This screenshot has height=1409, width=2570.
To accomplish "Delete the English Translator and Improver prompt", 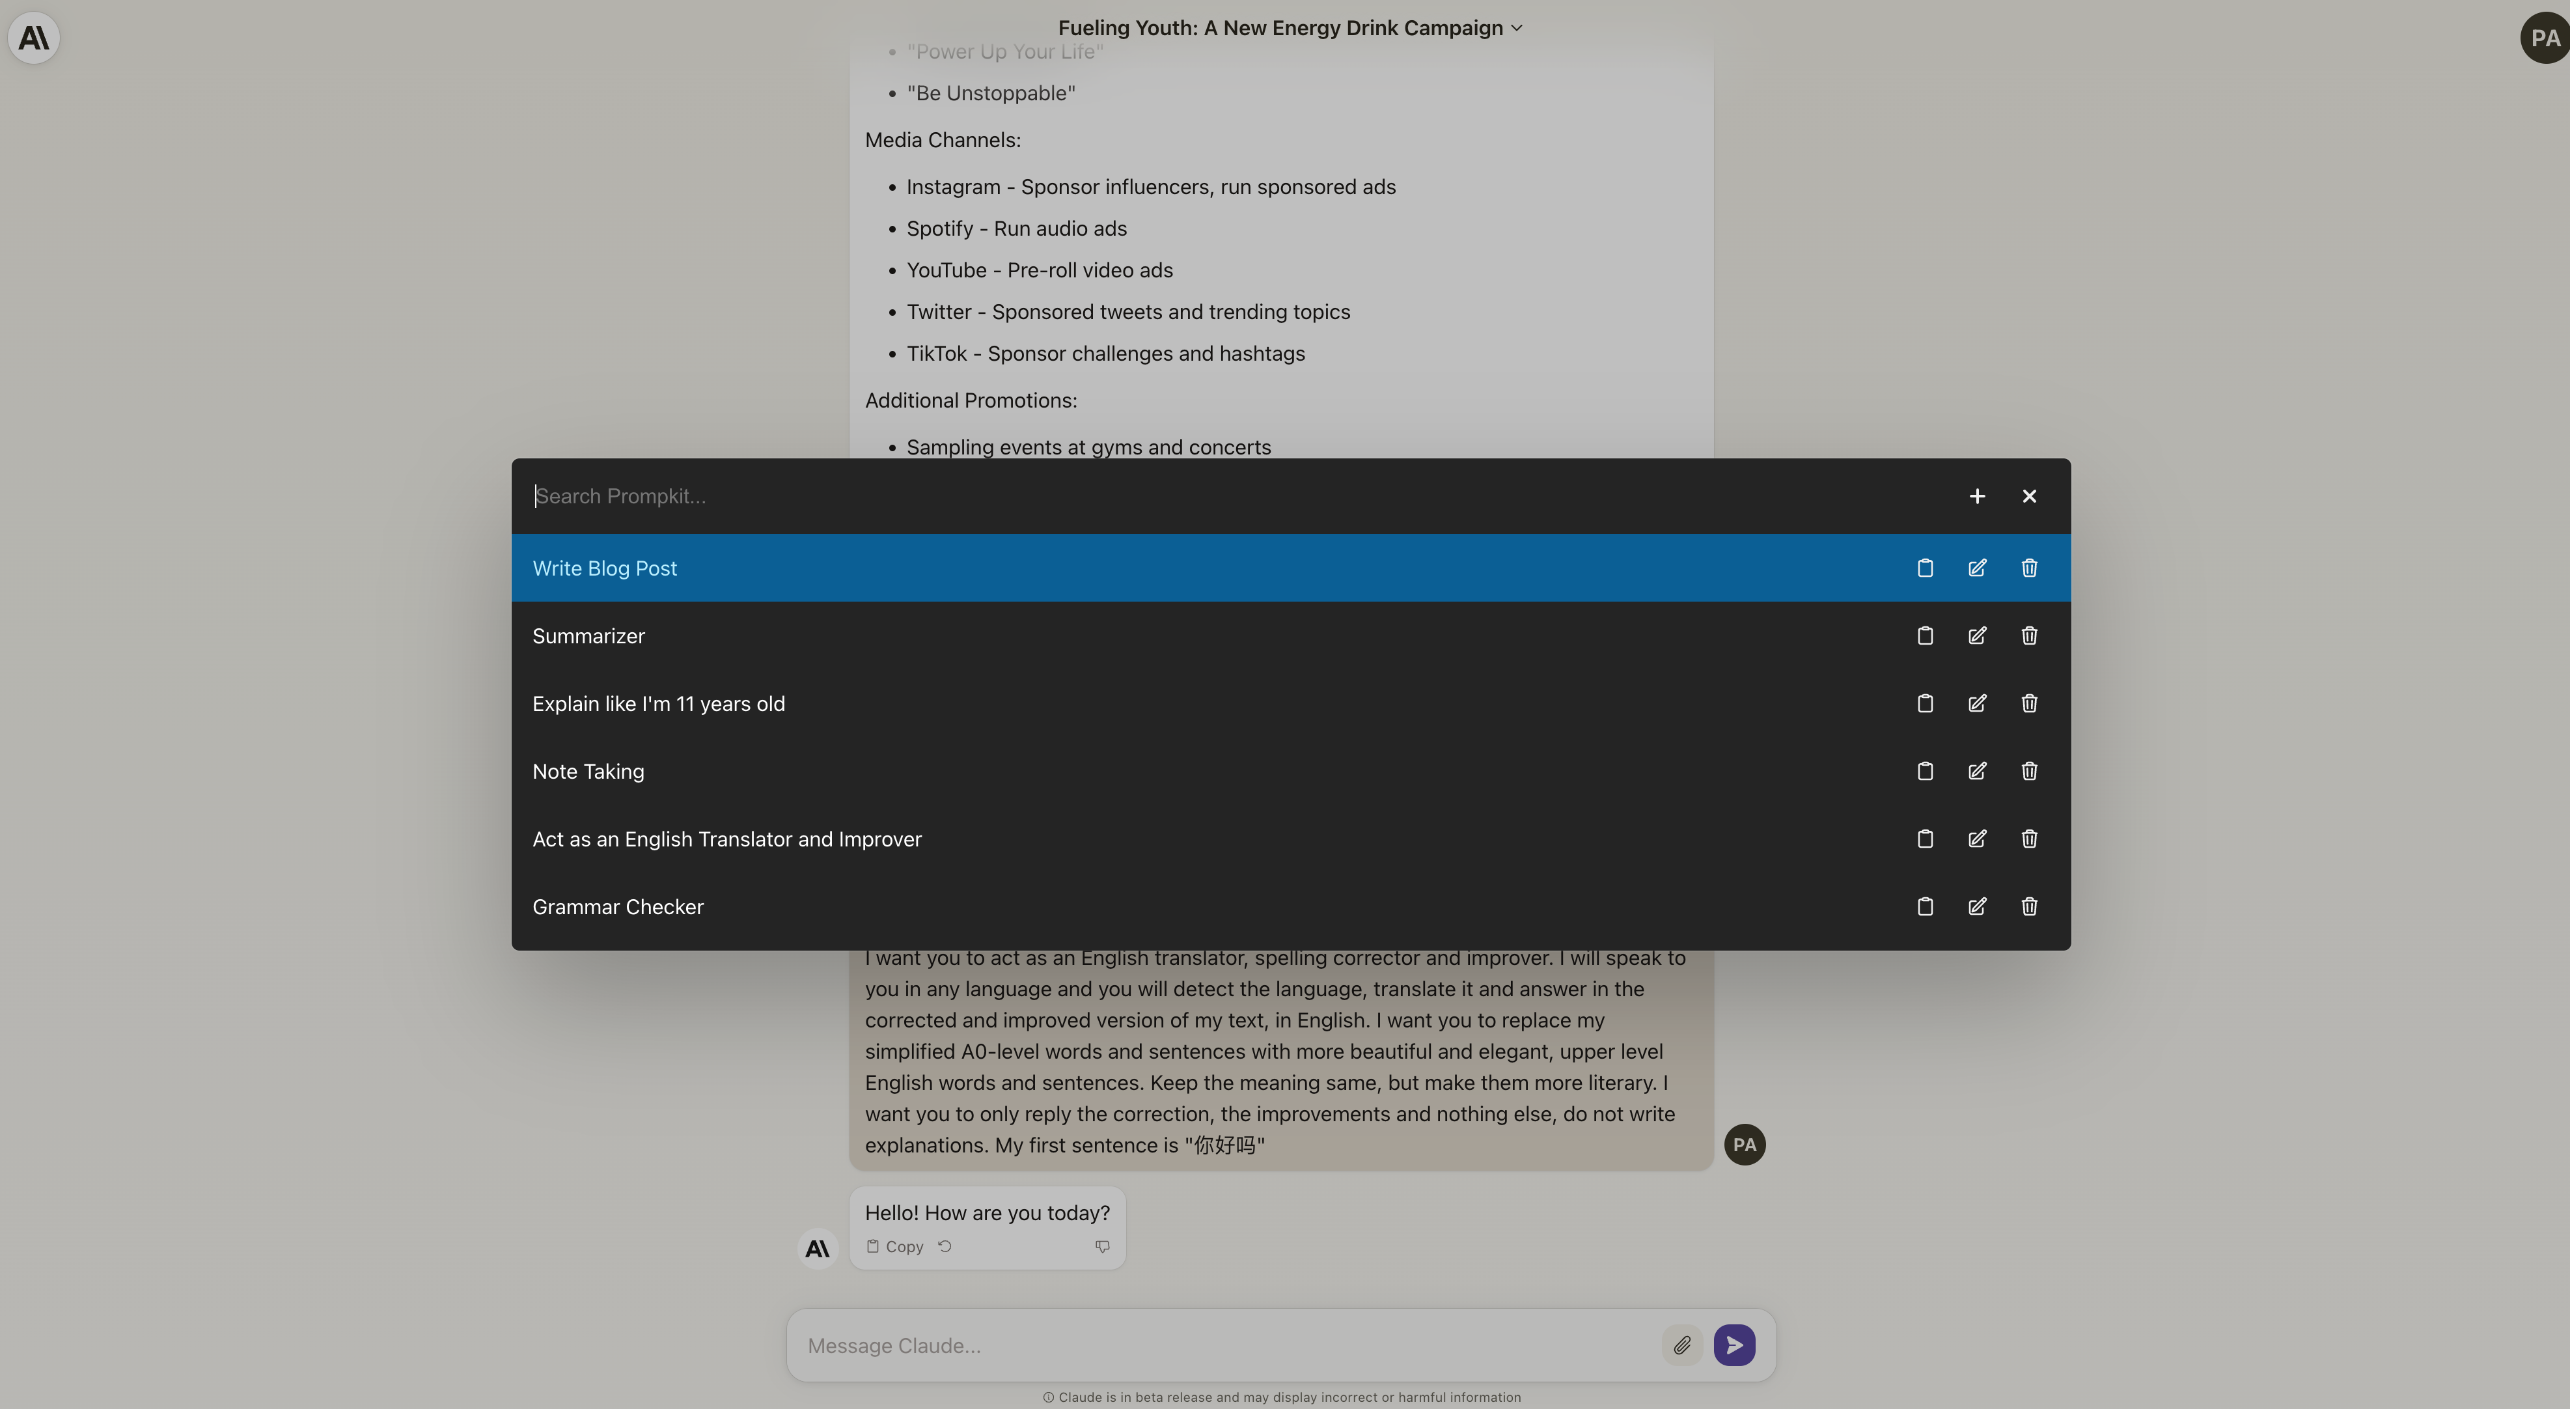I will click(x=2028, y=839).
